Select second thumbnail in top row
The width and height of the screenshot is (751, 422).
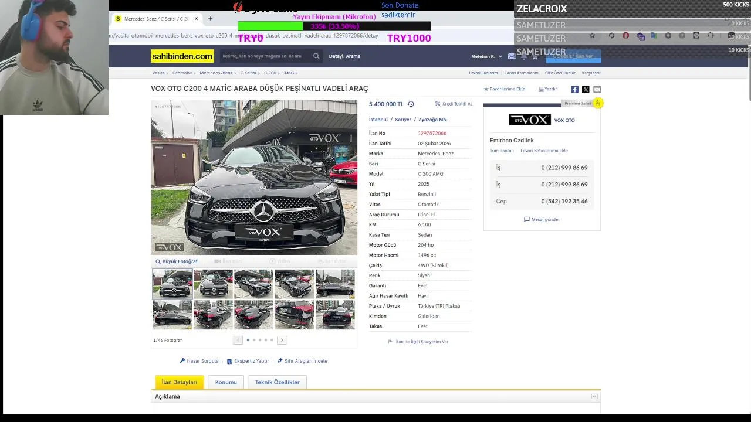[x=213, y=284]
